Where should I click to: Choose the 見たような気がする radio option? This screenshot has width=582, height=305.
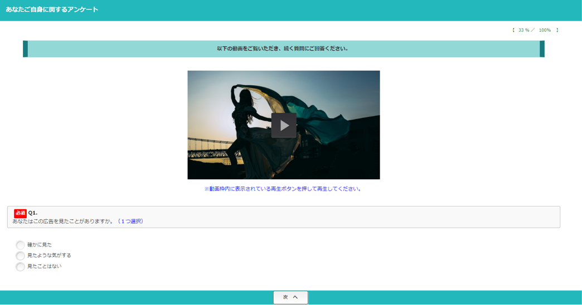tap(21, 255)
